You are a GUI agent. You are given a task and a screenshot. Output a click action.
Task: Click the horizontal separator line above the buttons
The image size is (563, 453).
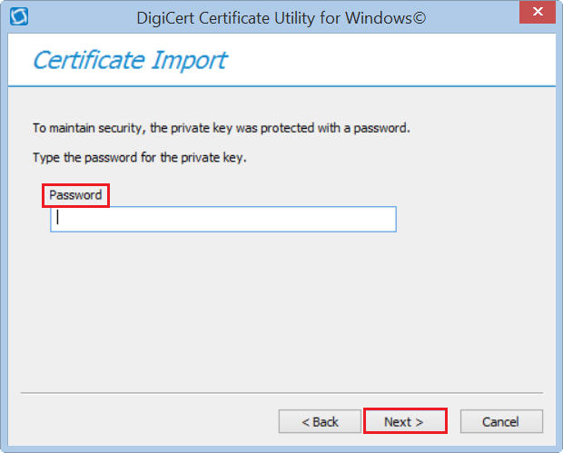click(281, 393)
